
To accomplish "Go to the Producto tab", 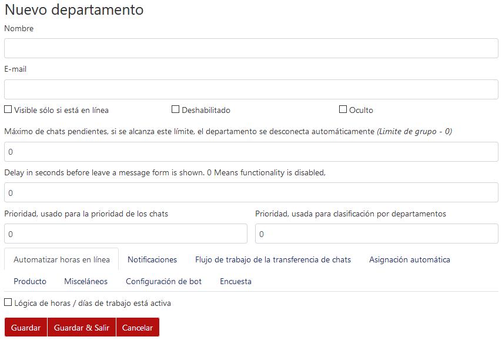I will 30,281.
